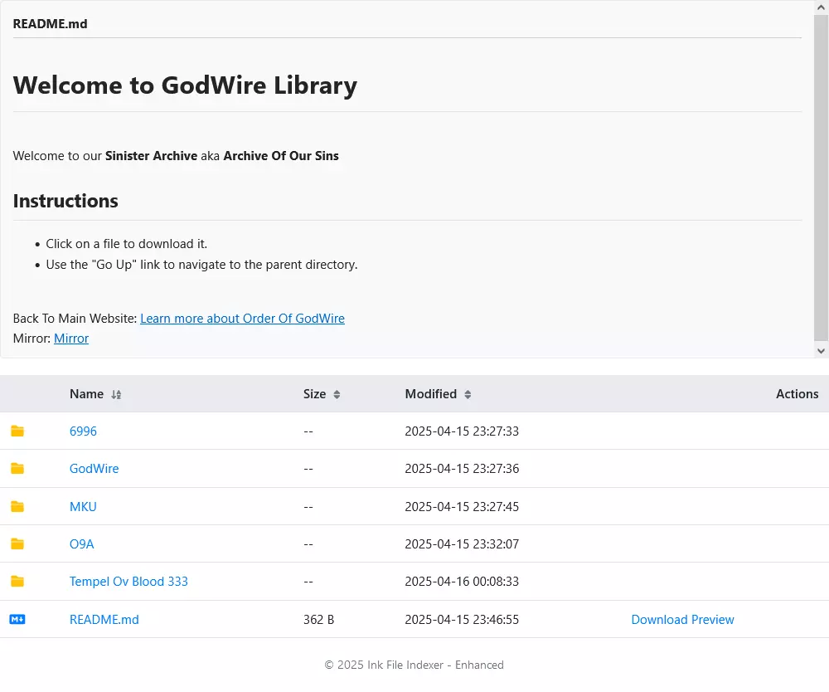
Task: Open the README.md file link
Action: point(104,620)
